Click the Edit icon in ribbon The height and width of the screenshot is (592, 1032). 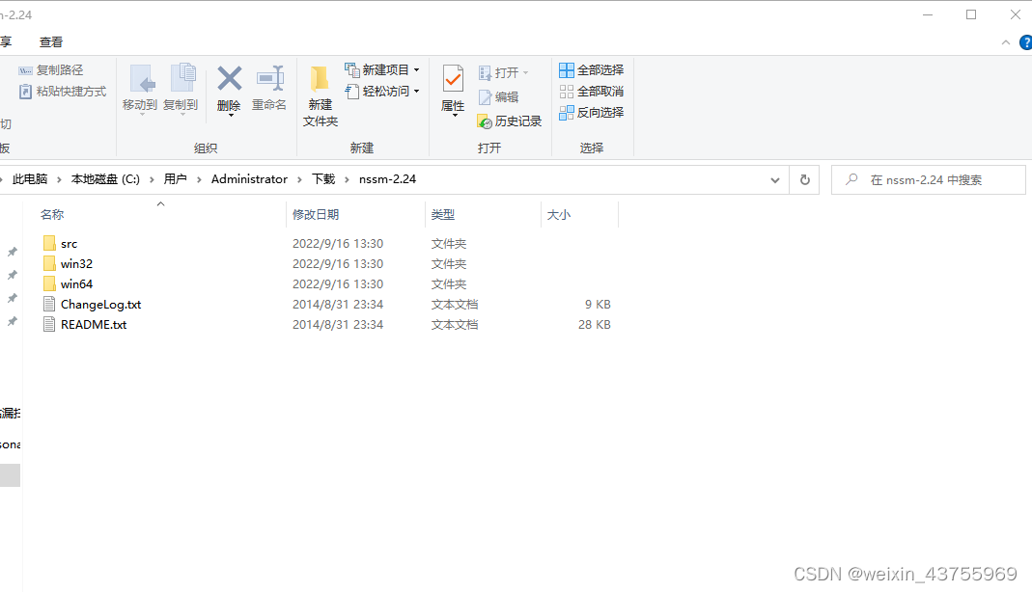tap(485, 97)
